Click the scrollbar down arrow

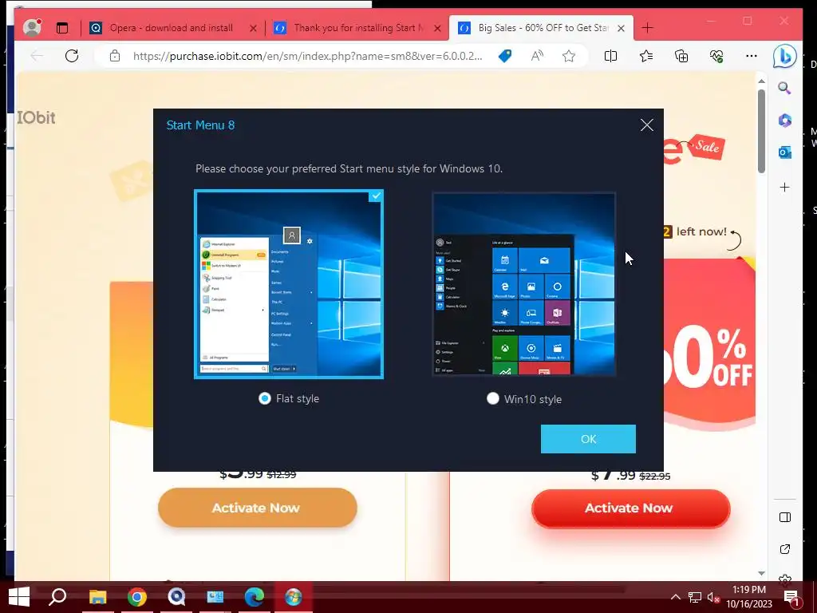(x=761, y=573)
